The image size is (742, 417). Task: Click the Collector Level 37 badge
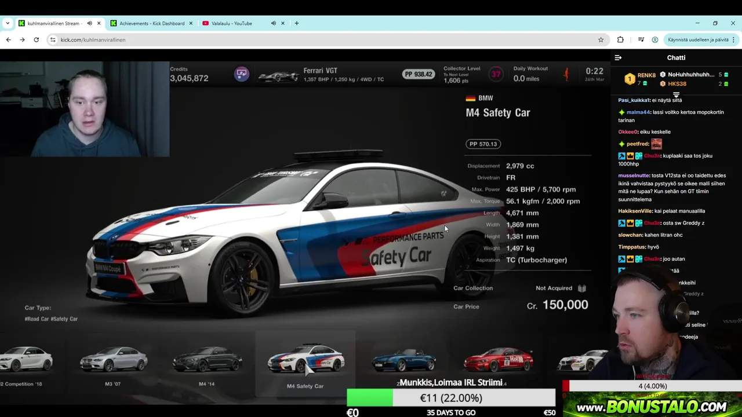point(496,74)
